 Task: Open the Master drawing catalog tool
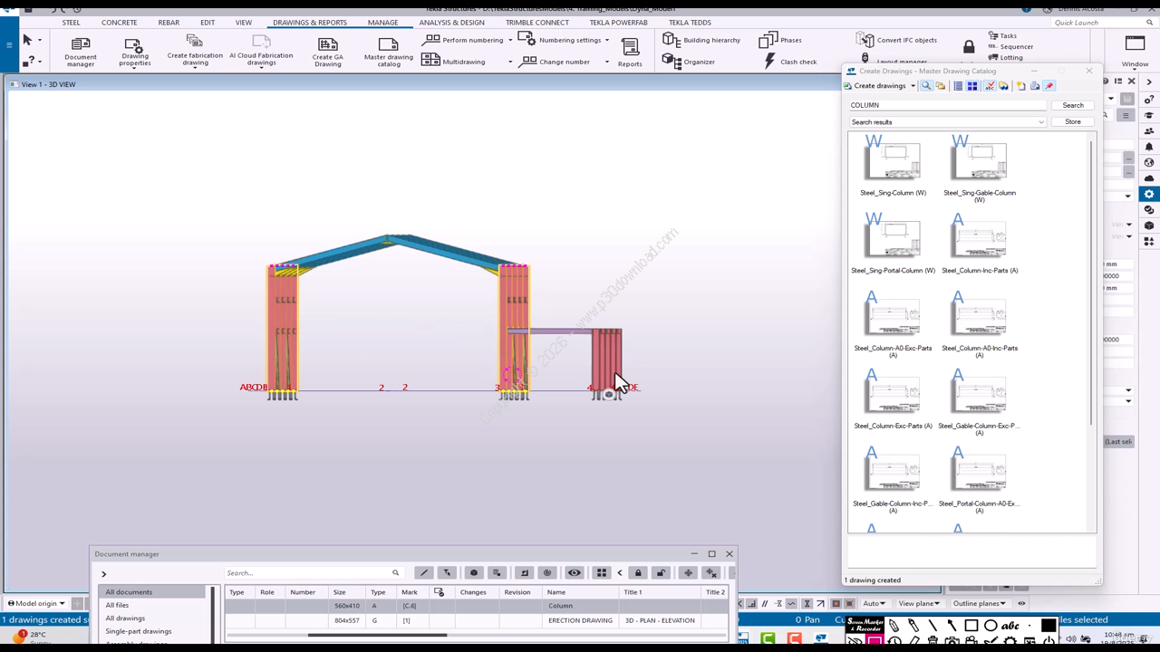pyautogui.click(x=388, y=51)
